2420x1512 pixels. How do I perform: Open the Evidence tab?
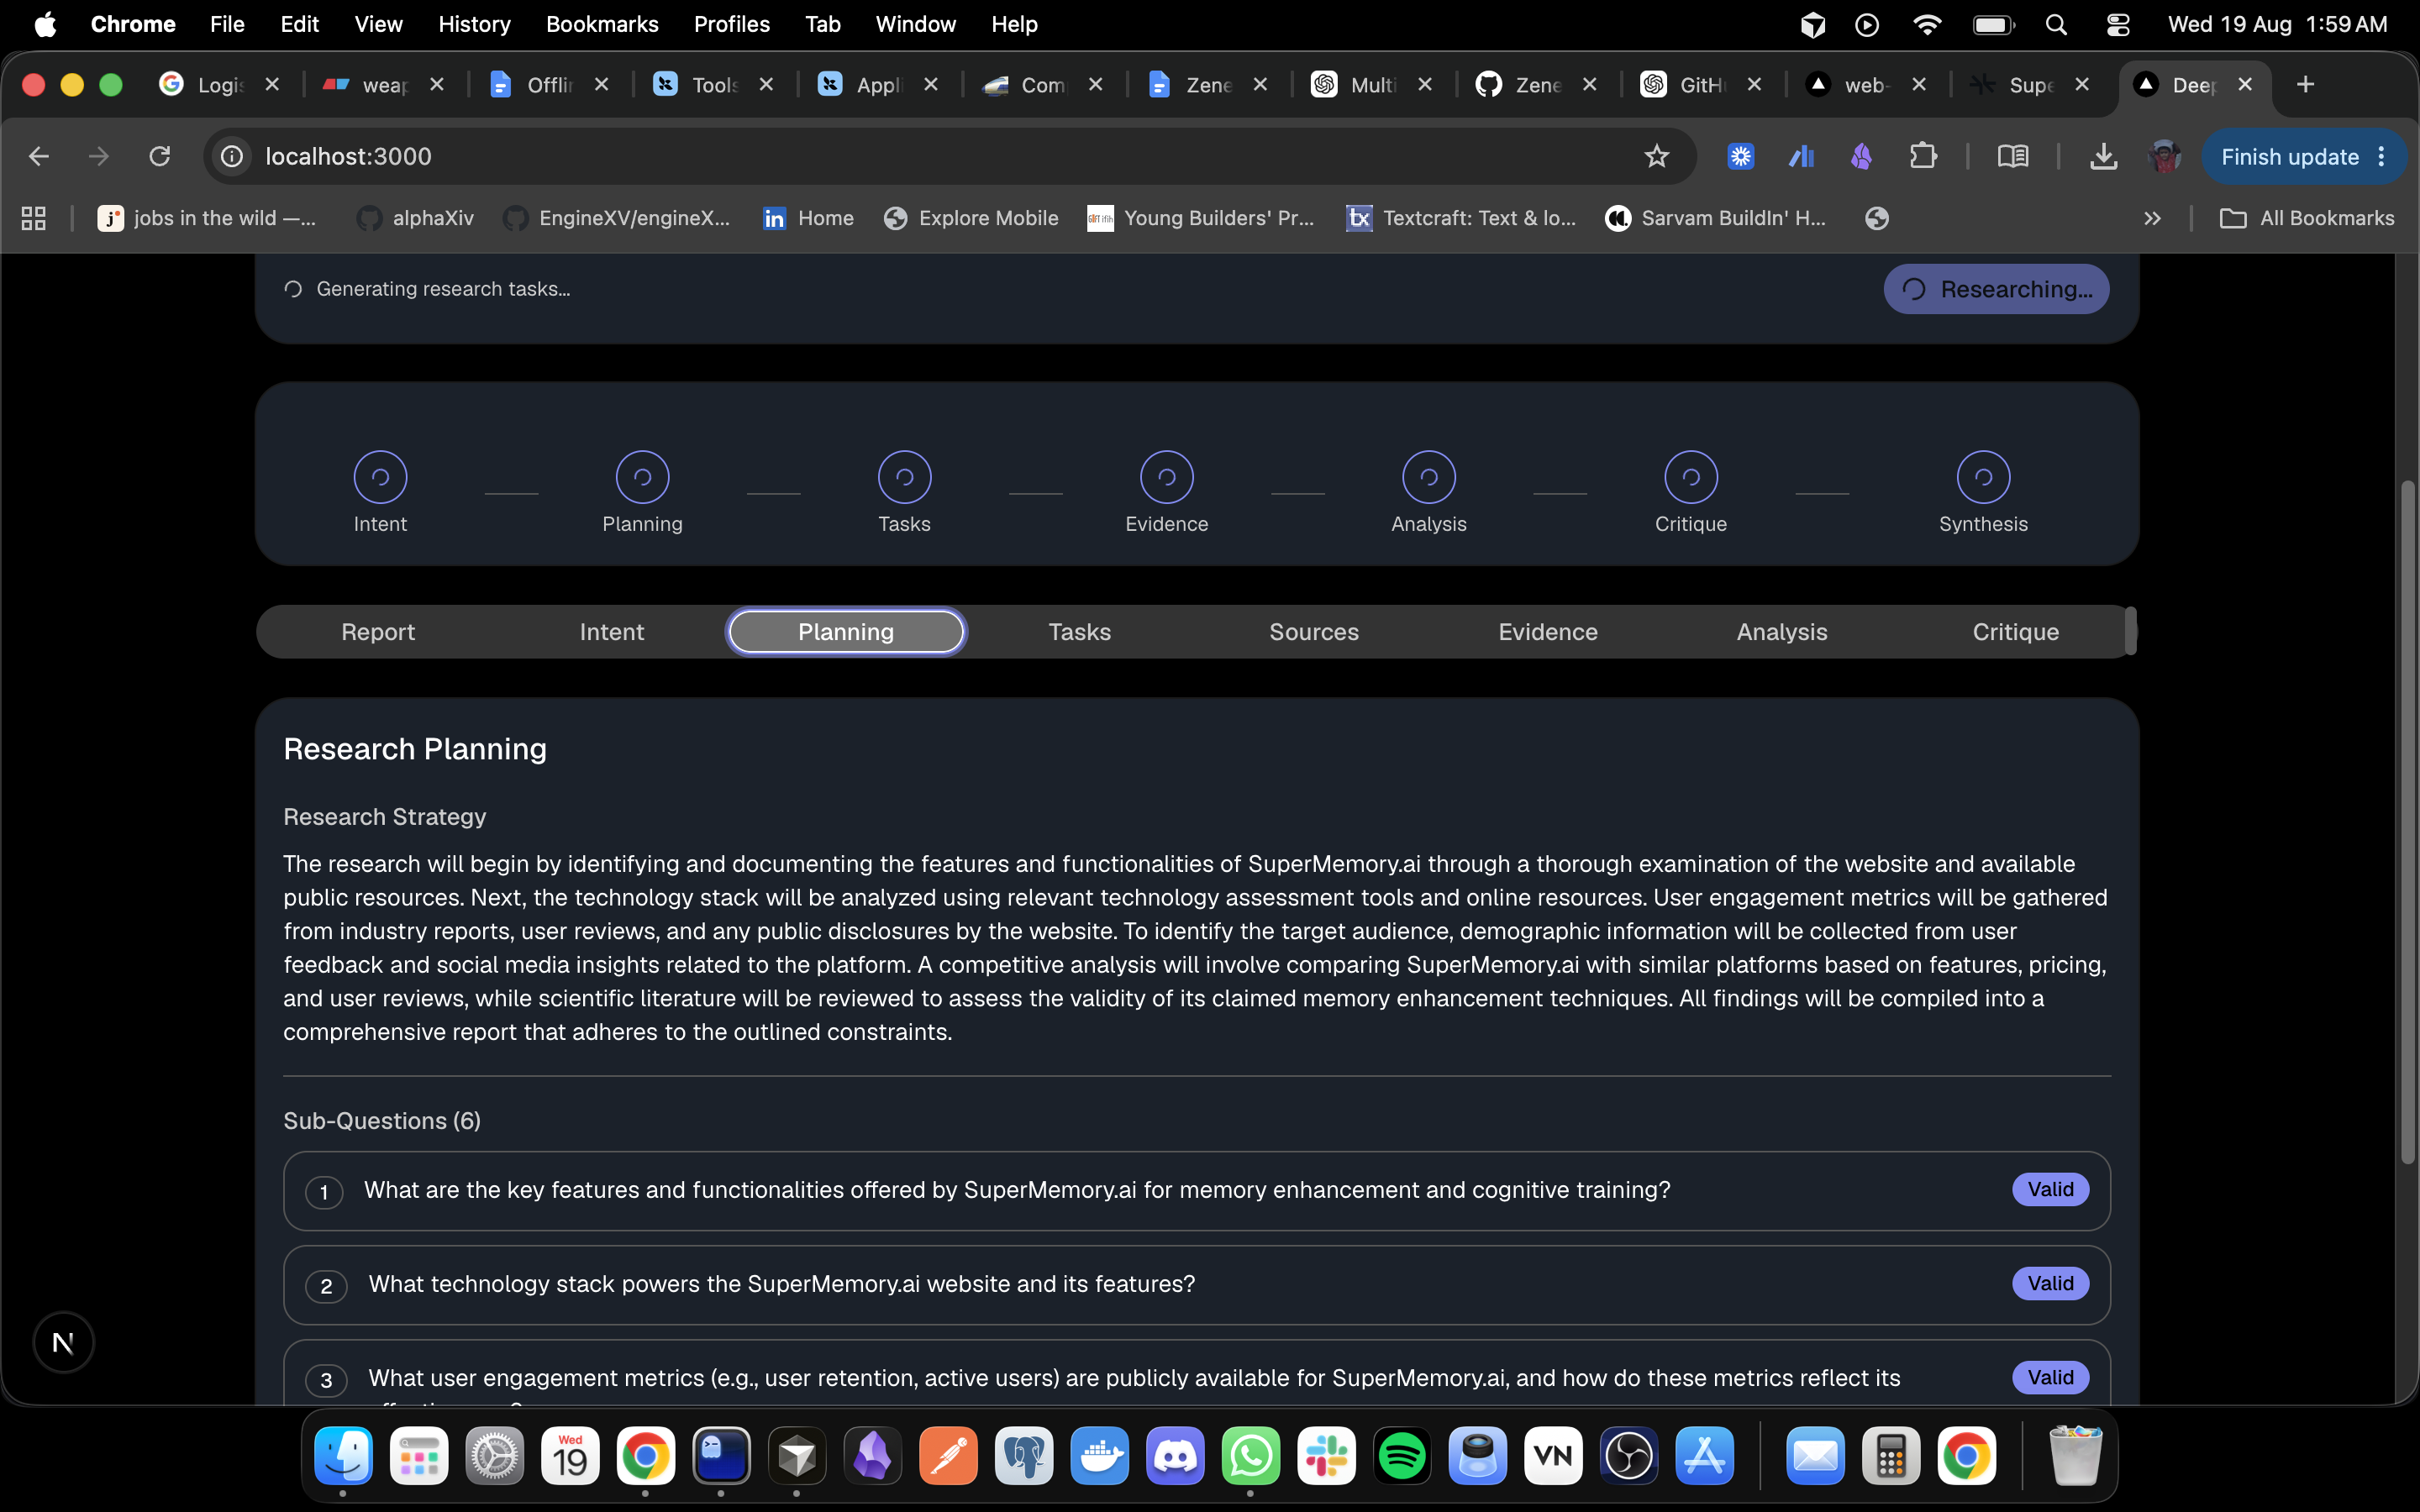point(1548,632)
